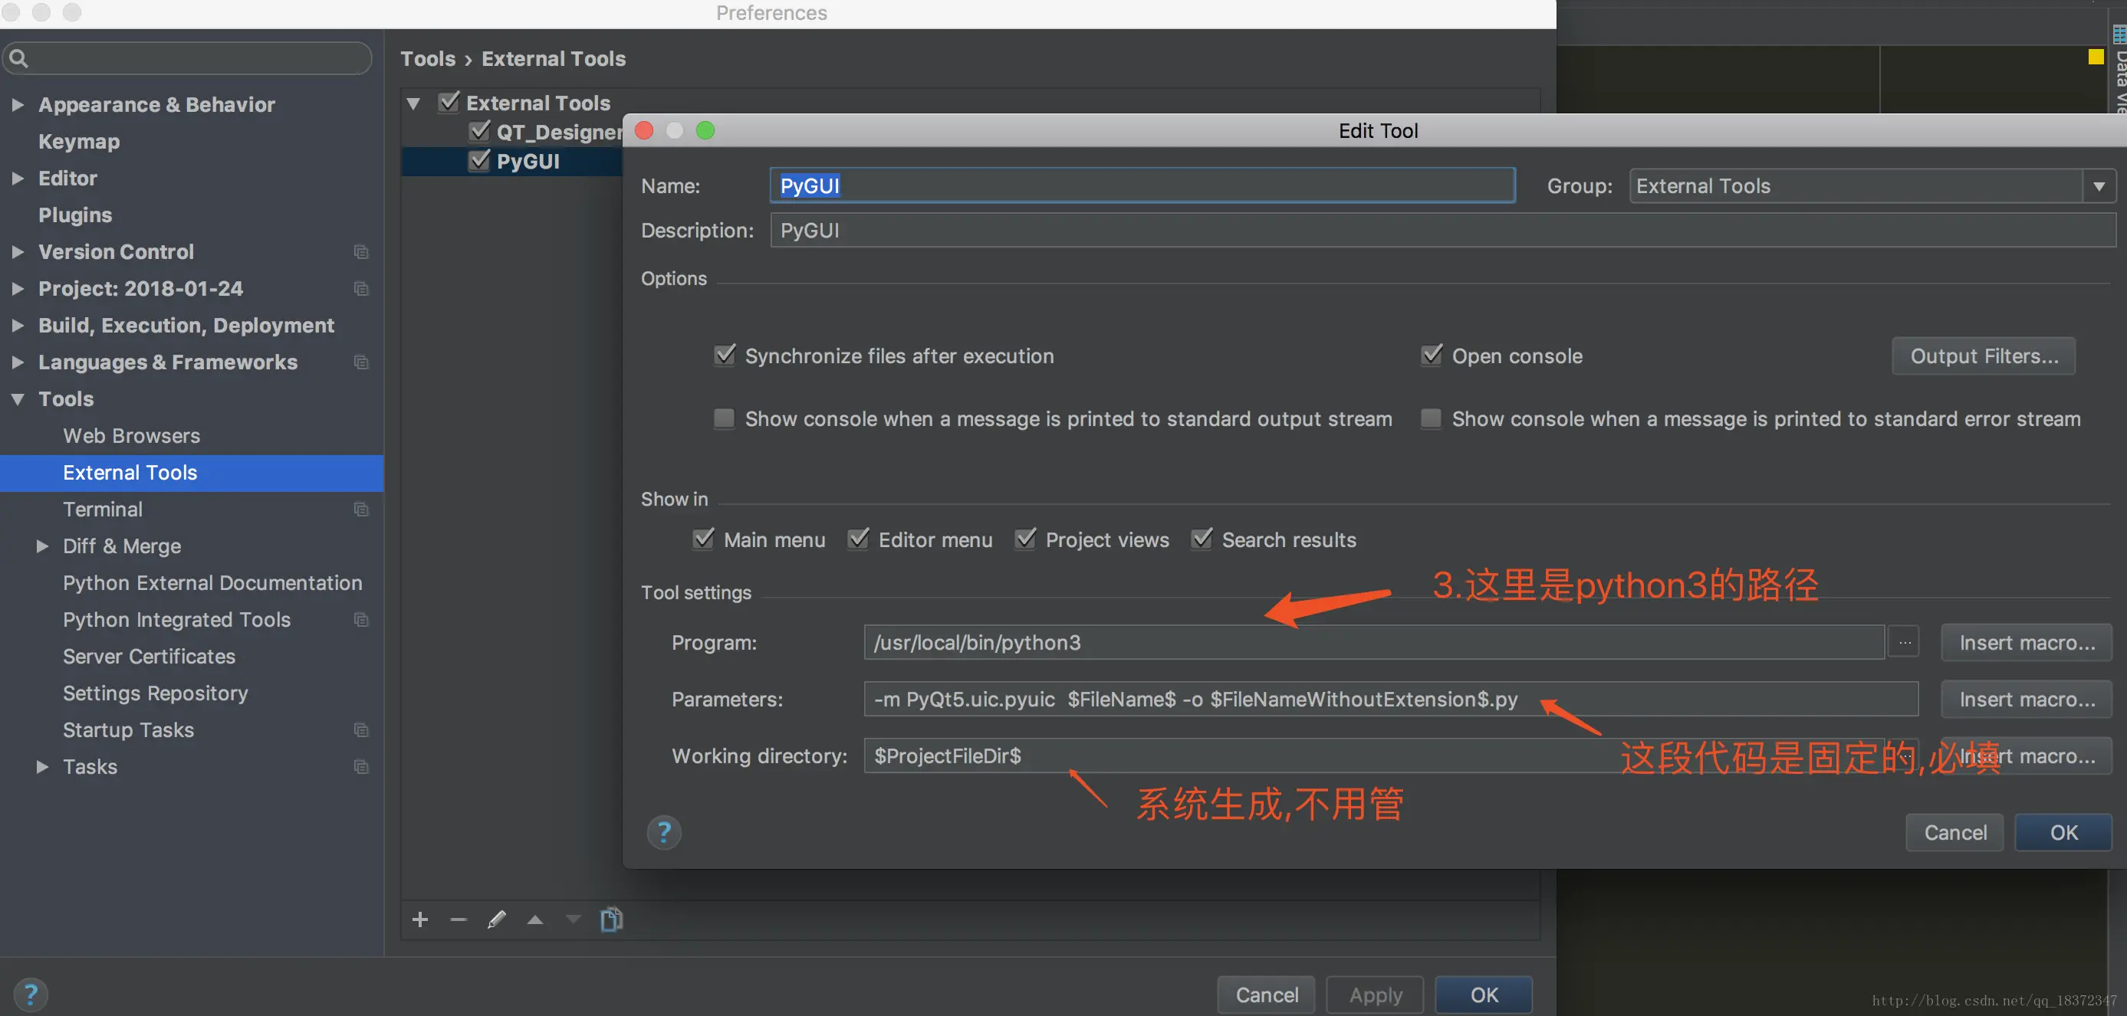
Task: Select Terminal in the settings sidebar
Action: [103, 510]
